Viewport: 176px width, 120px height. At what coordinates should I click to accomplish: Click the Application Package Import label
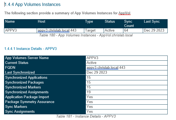click(27, 97)
